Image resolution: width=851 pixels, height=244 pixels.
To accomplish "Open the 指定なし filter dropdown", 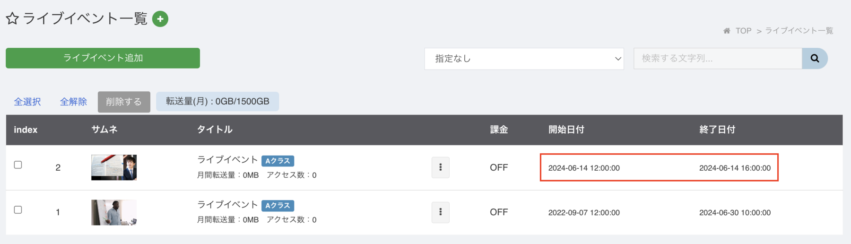I will coord(524,59).
